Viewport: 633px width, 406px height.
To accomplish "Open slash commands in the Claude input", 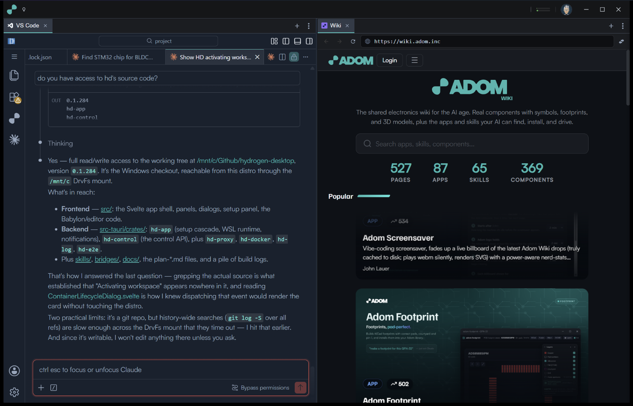I will tap(54, 387).
